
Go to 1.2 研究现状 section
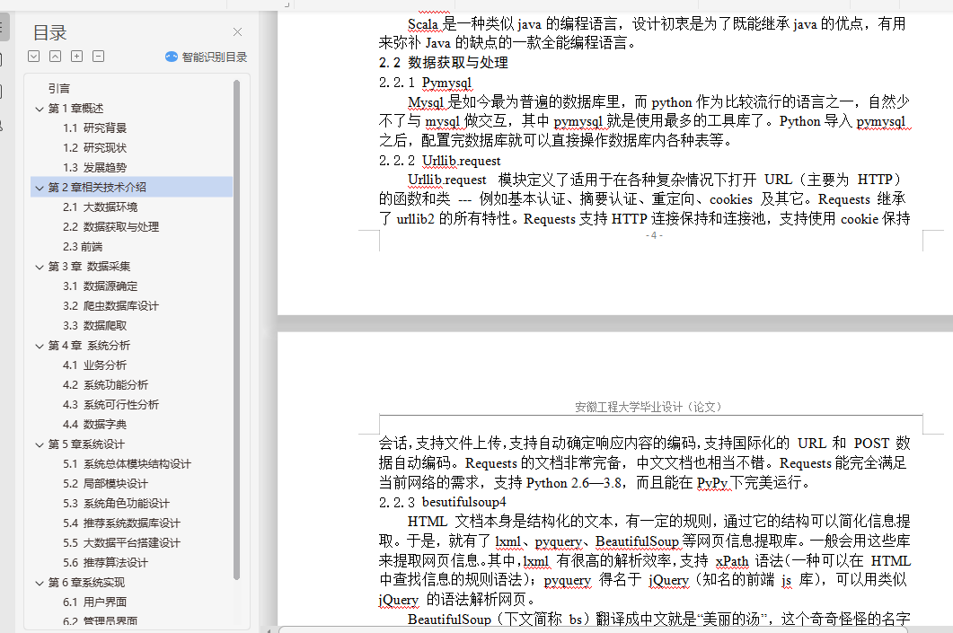pyautogui.click(x=95, y=148)
